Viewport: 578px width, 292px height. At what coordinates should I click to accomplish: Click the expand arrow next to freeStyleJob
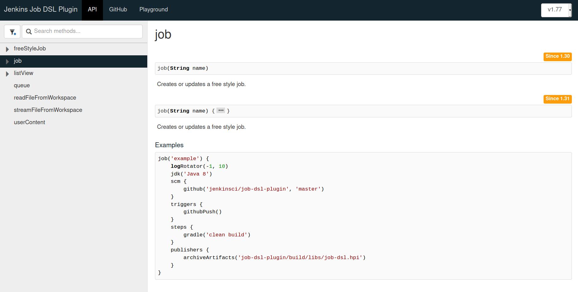7,49
